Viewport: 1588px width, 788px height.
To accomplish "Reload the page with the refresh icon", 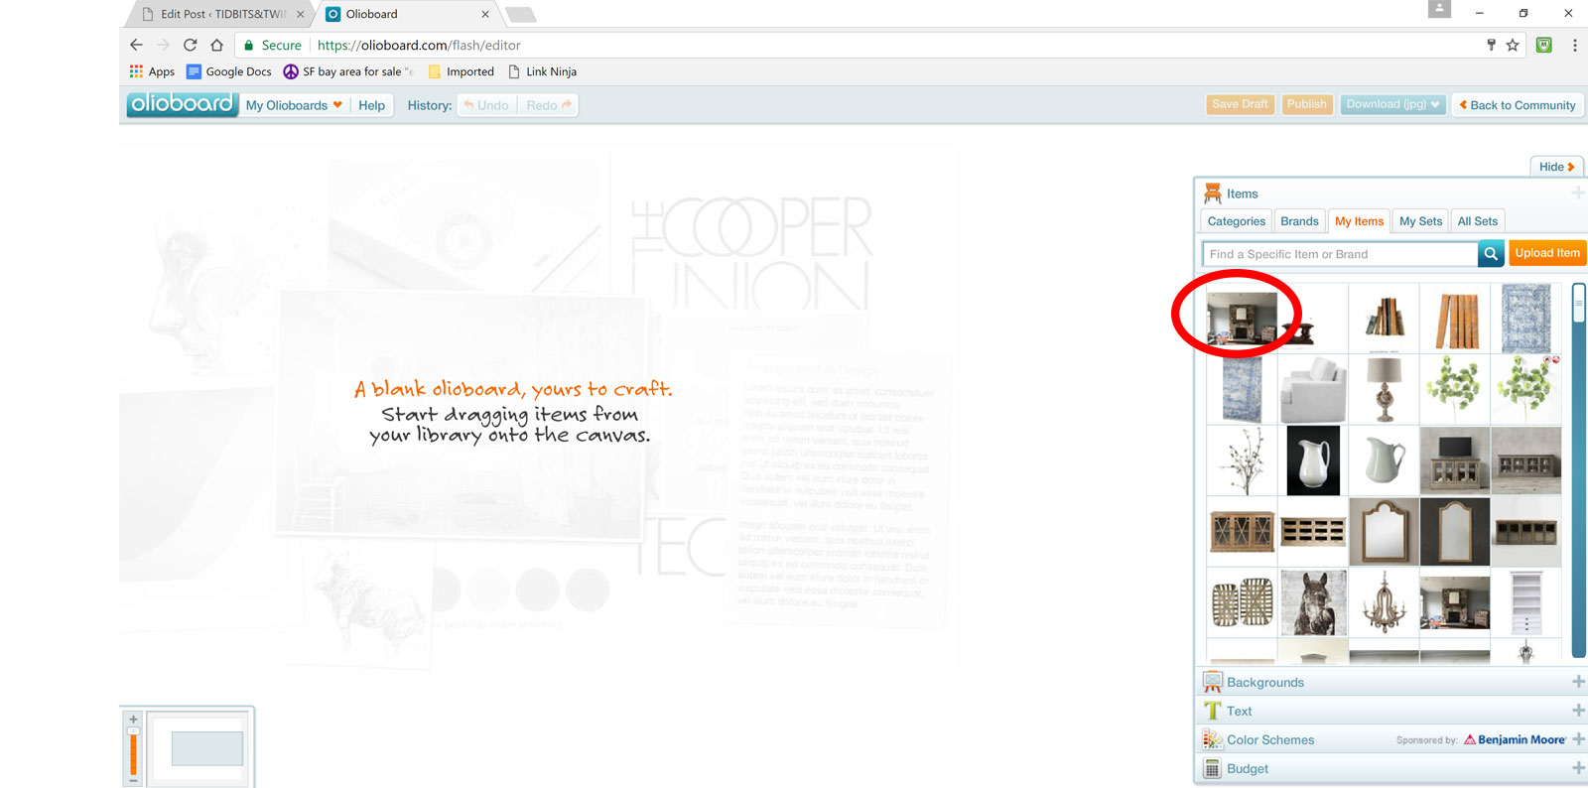I will point(190,45).
